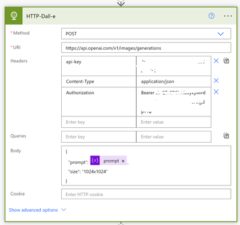Click the Show advanced options chevron
This screenshot has height=225, width=240.
click(x=64, y=209)
